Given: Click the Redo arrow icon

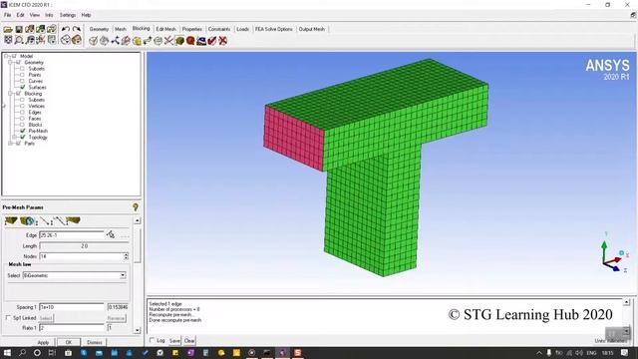Looking at the screenshot, I should coord(77,29).
